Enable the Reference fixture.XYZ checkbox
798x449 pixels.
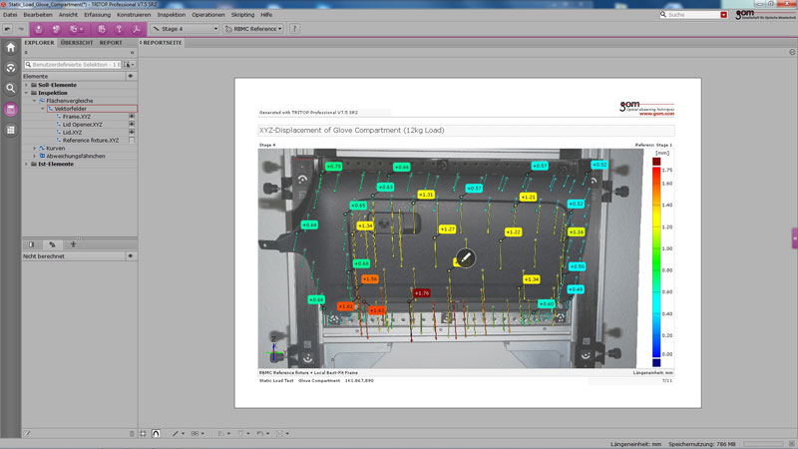point(131,141)
